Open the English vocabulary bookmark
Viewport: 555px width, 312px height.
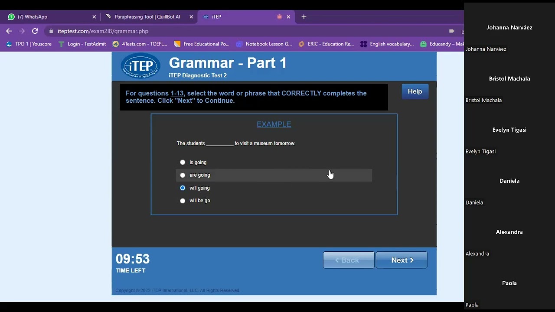(387, 44)
